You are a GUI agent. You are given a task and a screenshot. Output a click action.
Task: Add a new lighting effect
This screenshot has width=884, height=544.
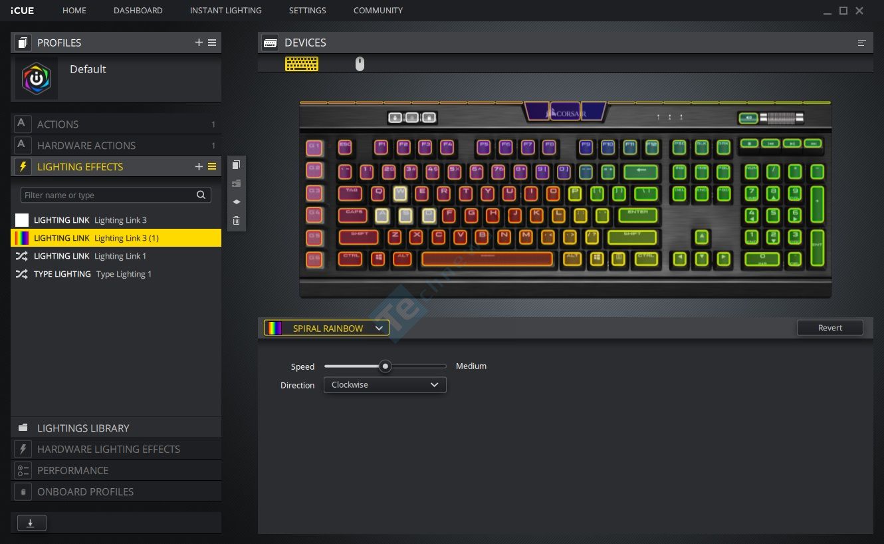(199, 167)
